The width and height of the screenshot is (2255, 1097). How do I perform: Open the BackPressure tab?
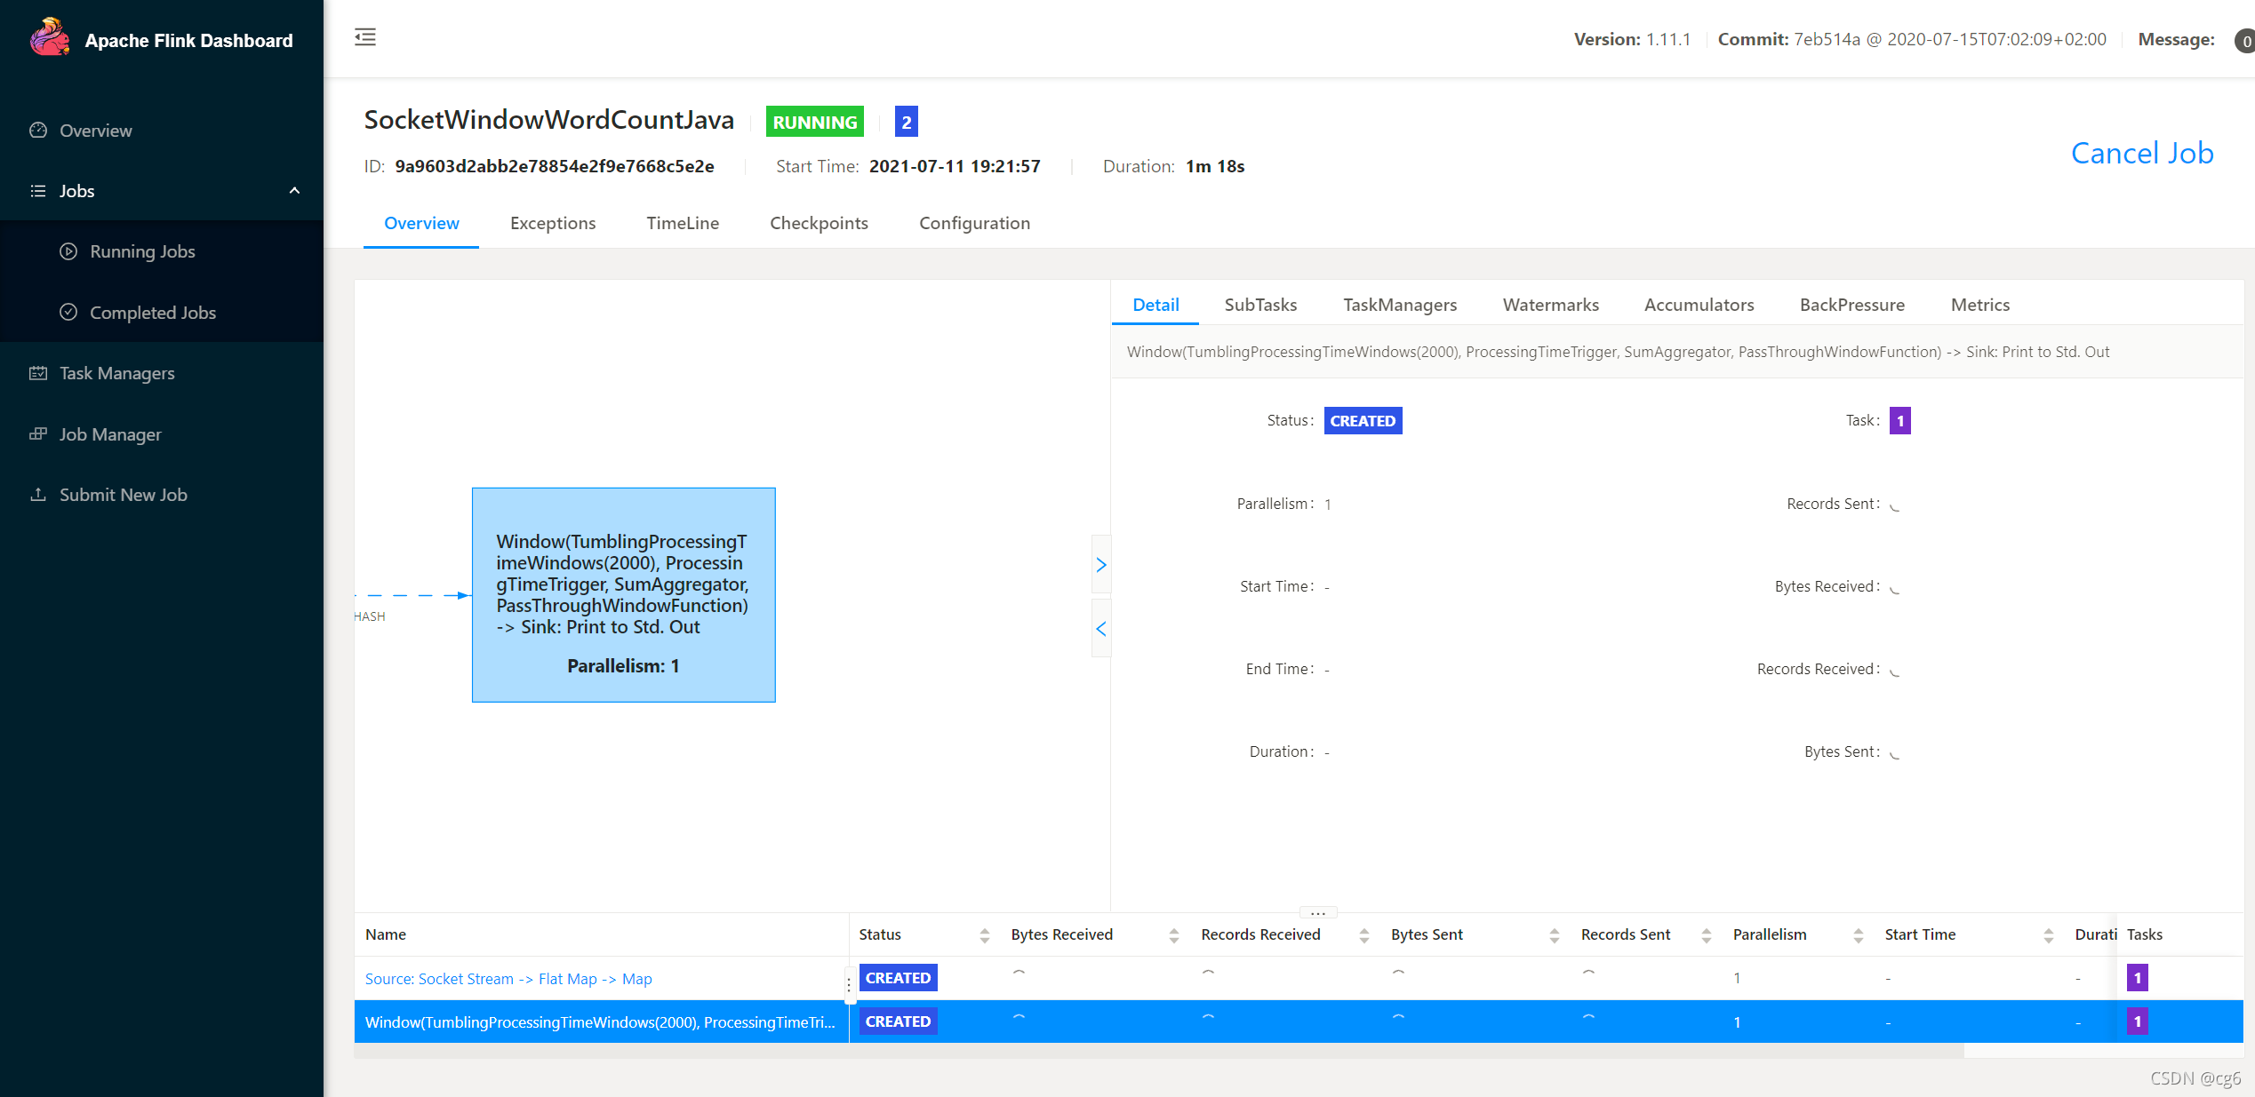[1851, 305]
